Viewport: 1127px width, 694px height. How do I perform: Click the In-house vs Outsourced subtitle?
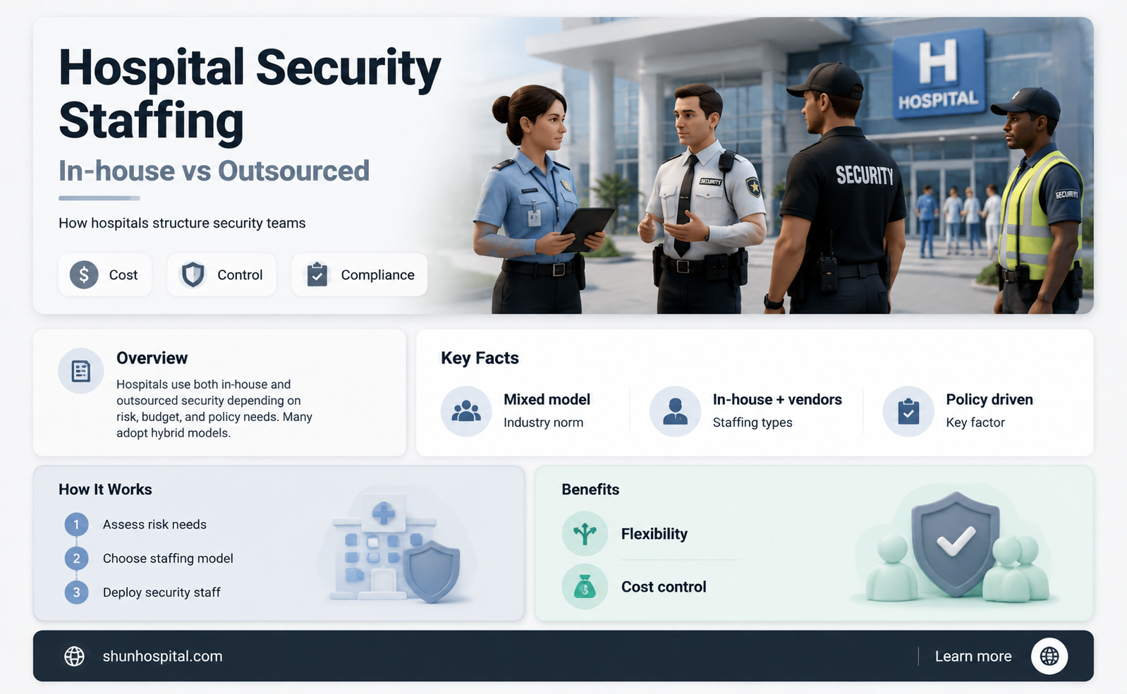click(x=214, y=171)
